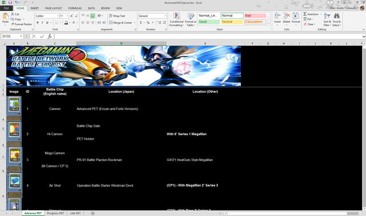Align text to the right

pos(93,23)
